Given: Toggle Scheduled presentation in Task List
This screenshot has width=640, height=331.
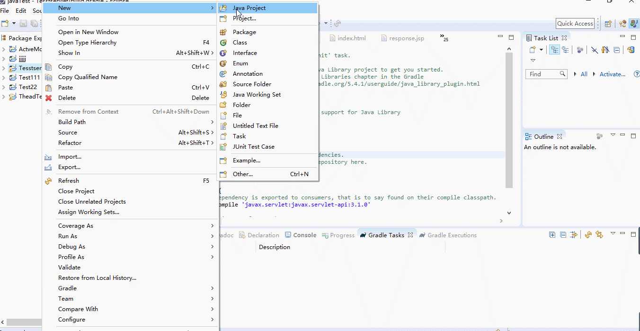Looking at the screenshot, I should [565, 50].
